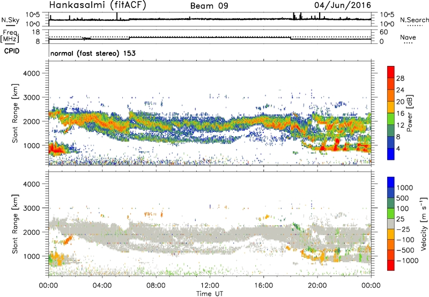Click the '08:00' time axis tick label

pyautogui.click(x=156, y=286)
